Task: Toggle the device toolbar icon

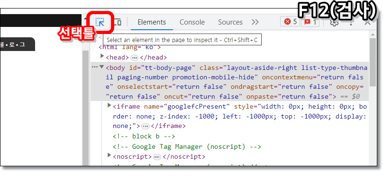Action: (x=118, y=22)
